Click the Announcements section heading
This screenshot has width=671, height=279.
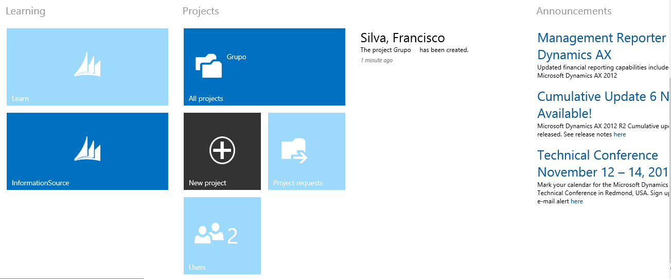pos(574,11)
